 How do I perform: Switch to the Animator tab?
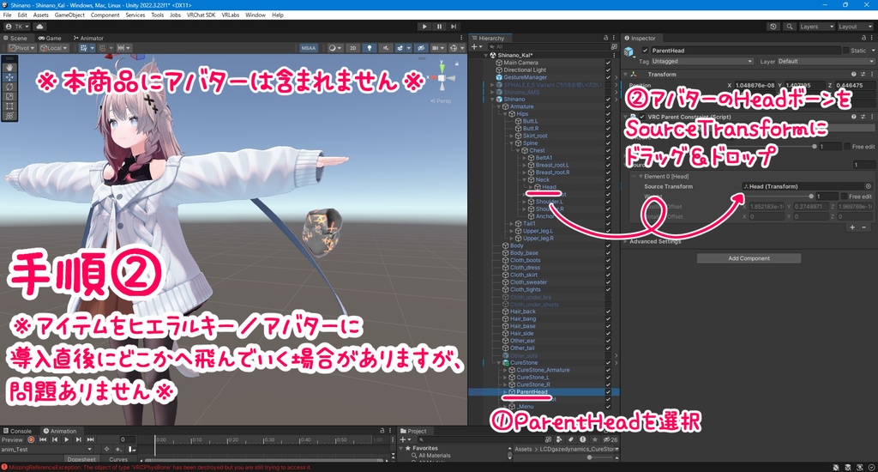click(88, 38)
